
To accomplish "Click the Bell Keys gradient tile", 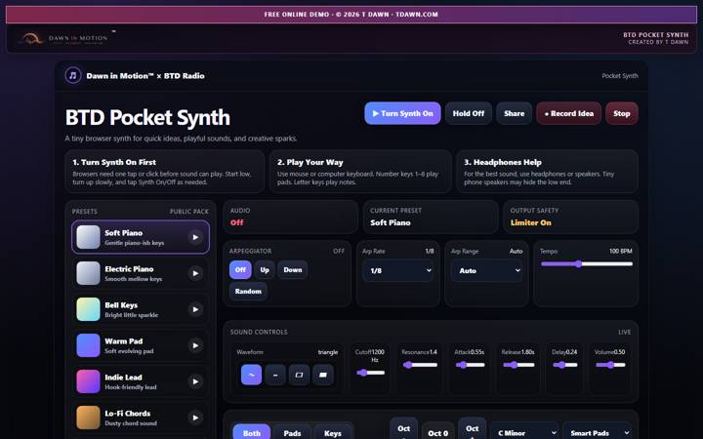I will (88, 309).
